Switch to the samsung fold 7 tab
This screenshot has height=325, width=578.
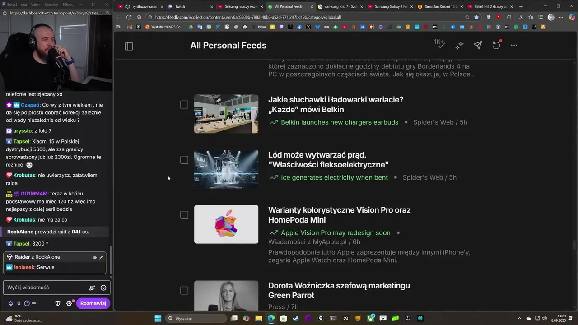tap(340, 6)
